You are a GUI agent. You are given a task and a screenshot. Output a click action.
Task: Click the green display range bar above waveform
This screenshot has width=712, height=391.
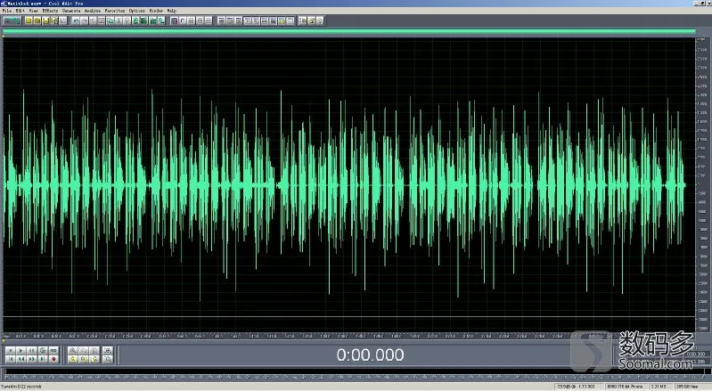348,31
